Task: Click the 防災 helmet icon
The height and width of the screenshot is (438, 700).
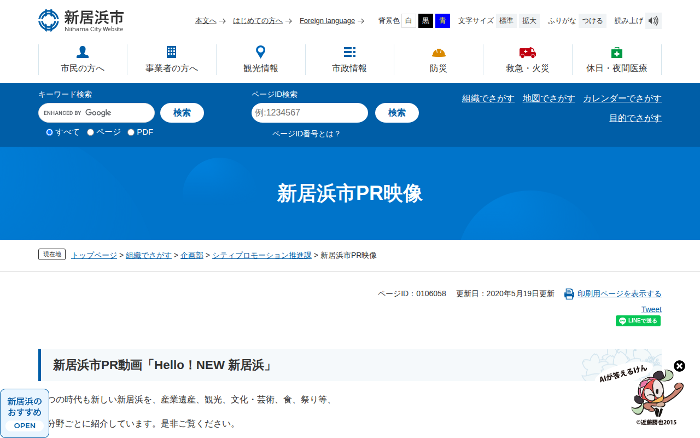Action: click(439, 53)
